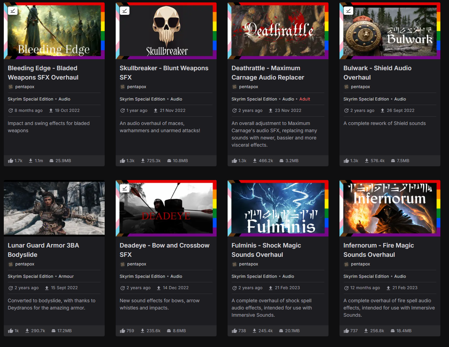Open the Bleeding Edge thumbnail image
This screenshot has height=347, width=449.
pyautogui.click(x=54, y=31)
